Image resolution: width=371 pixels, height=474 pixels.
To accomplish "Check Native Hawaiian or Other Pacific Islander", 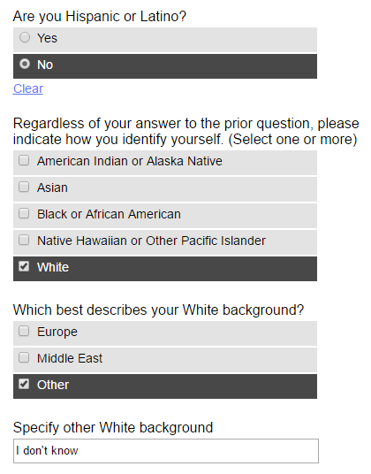I will [24, 240].
